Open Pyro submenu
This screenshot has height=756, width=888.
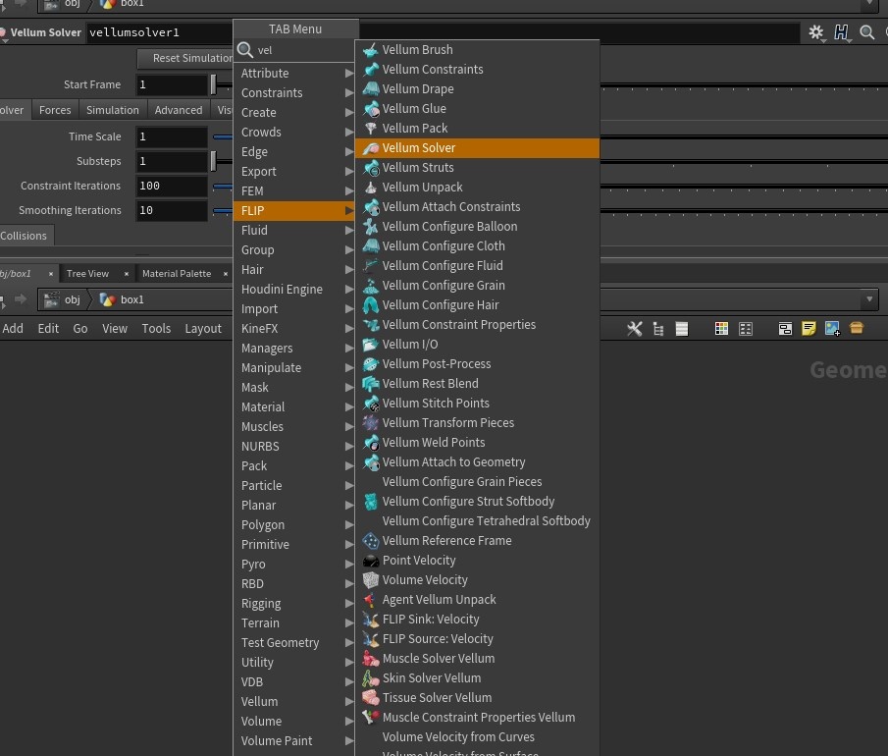click(x=294, y=565)
